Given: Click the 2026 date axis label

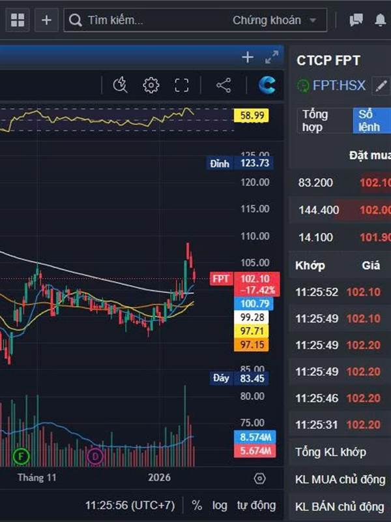Looking at the screenshot, I should coord(159,478).
